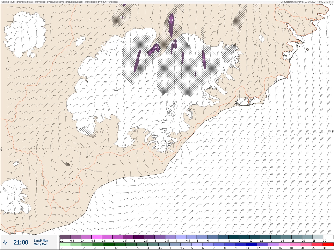334x250 pixels.
Task: Click the 'Rigning/skúrir' map title header
Action: tap(59, 2)
